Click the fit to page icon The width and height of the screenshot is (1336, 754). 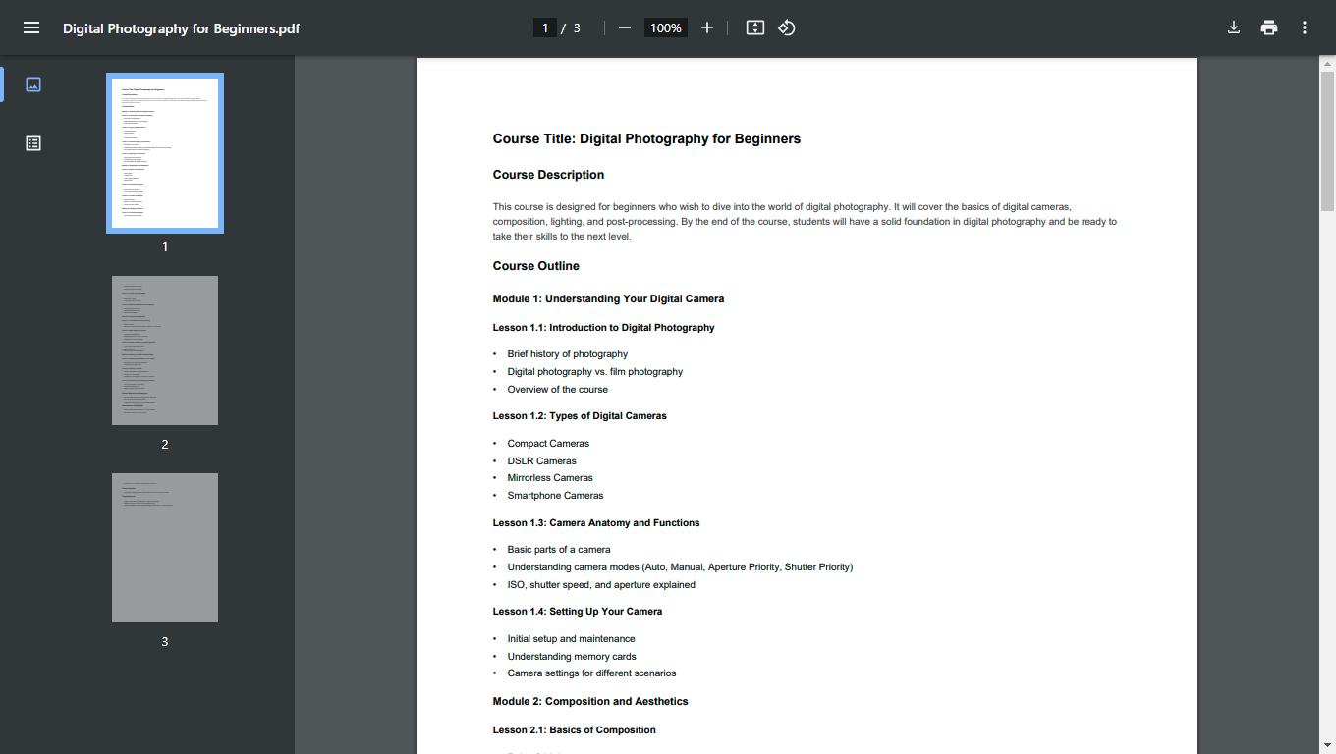point(754,27)
